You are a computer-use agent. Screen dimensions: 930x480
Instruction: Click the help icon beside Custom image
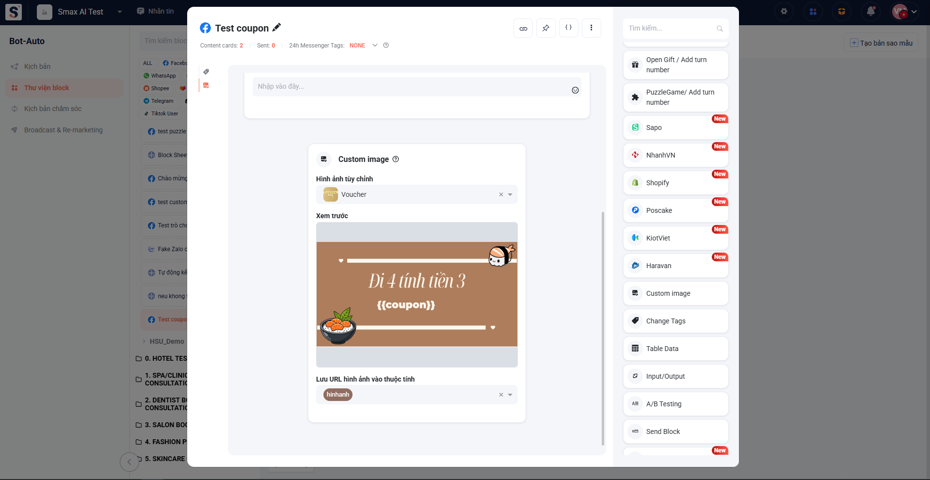pyautogui.click(x=396, y=159)
